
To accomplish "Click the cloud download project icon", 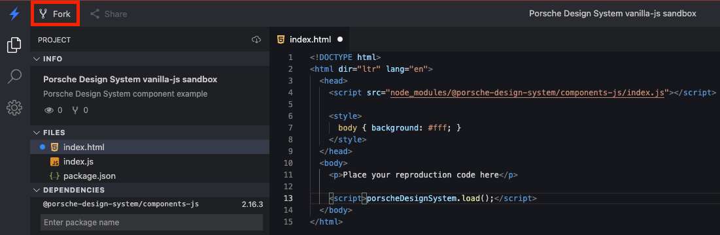I will click(256, 40).
